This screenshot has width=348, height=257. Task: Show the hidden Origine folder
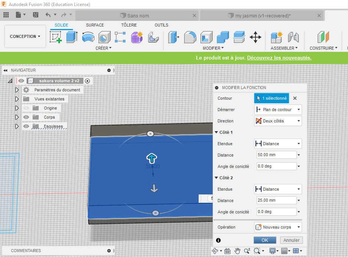(x=26, y=108)
